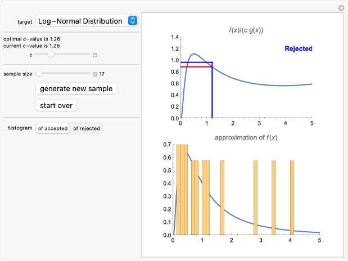
Task: Click the blue chevron arrows of Log-Normal selector
Action: click(132, 21)
